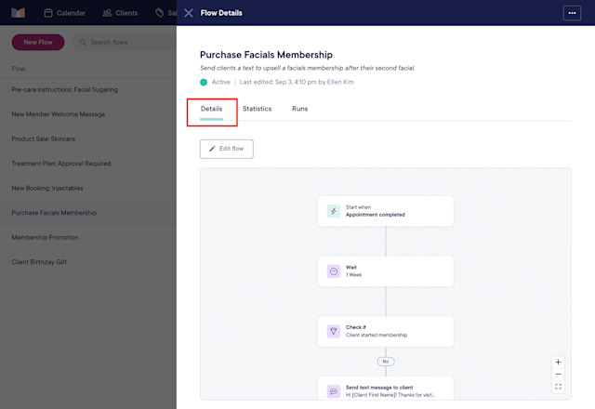Zoom in on the flow canvas
Image resolution: width=595 pixels, height=409 pixels.
[x=558, y=362]
